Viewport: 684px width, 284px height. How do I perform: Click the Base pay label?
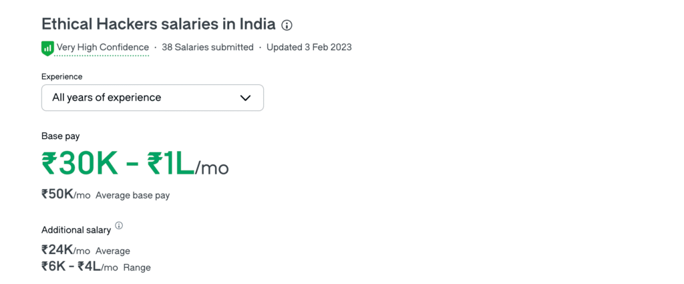(x=61, y=136)
